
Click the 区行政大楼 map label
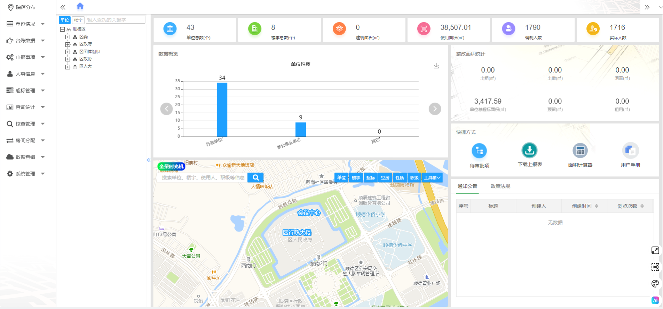point(297,233)
